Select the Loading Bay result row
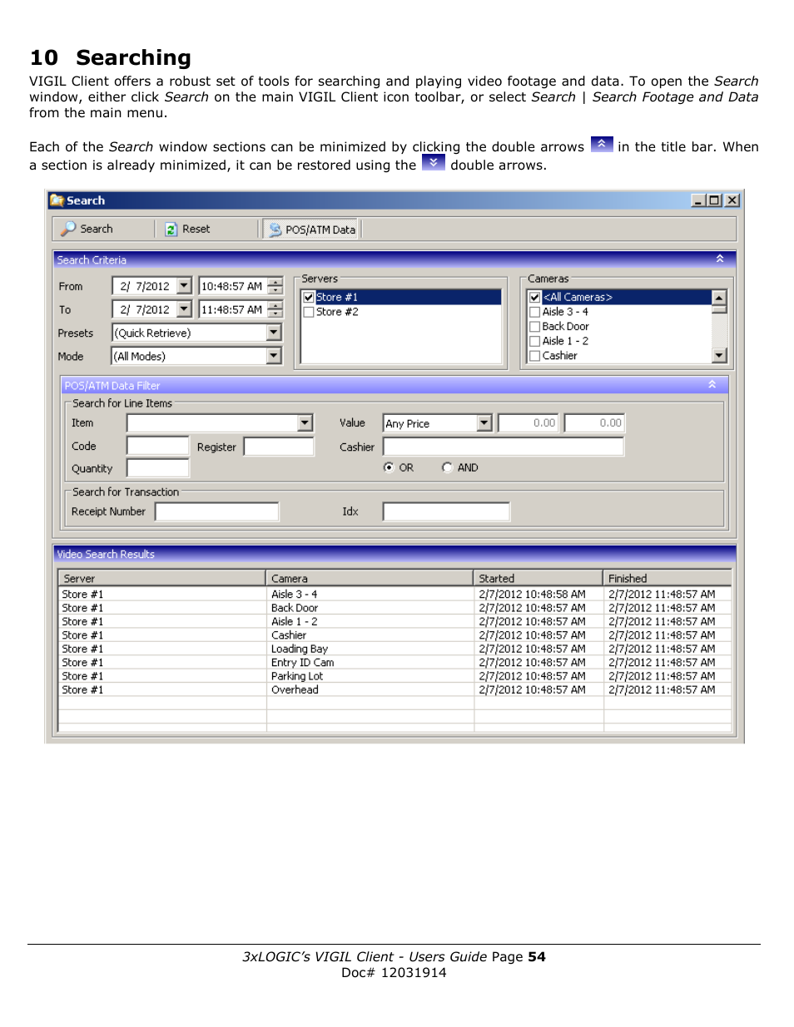This screenshot has width=794, height=1027. (x=395, y=649)
